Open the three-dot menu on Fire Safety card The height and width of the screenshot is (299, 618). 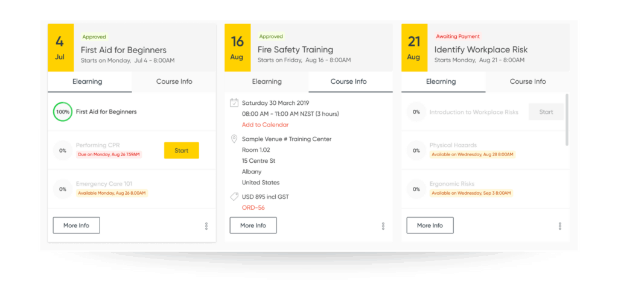[383, 226]
